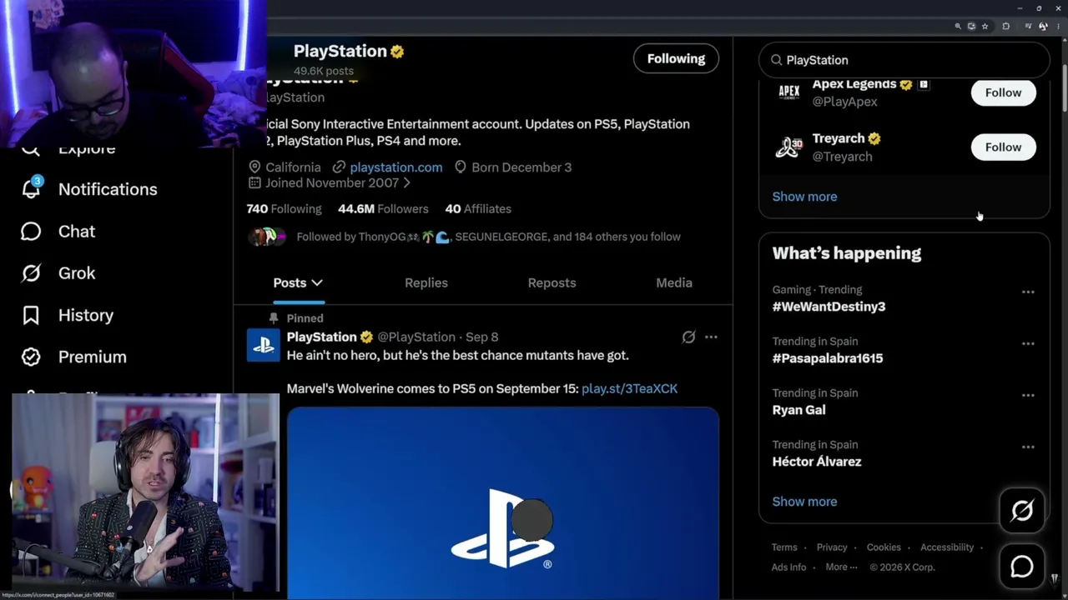1068x600 pixels.
Task: View the 44.6M Followers list
Action: [x=383, y=208]
